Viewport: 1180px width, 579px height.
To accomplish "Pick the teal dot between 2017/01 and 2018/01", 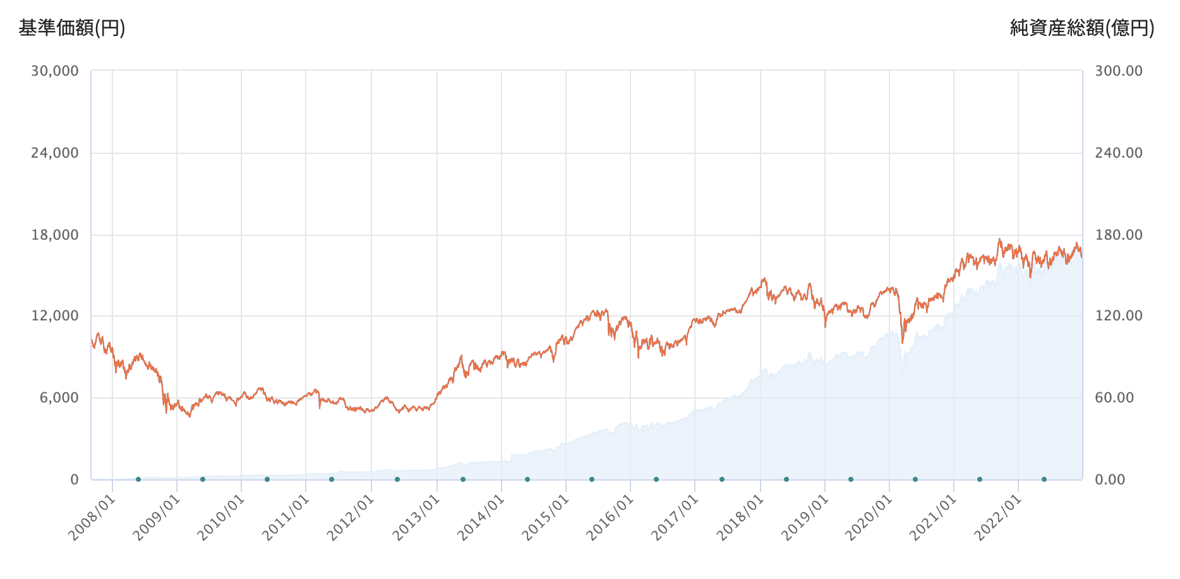I will [x=722, y=479].
